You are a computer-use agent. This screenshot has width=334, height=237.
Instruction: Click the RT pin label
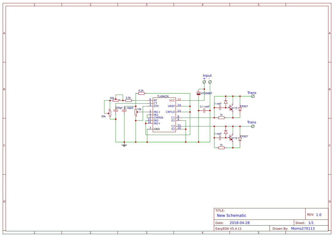pos(155,100)
